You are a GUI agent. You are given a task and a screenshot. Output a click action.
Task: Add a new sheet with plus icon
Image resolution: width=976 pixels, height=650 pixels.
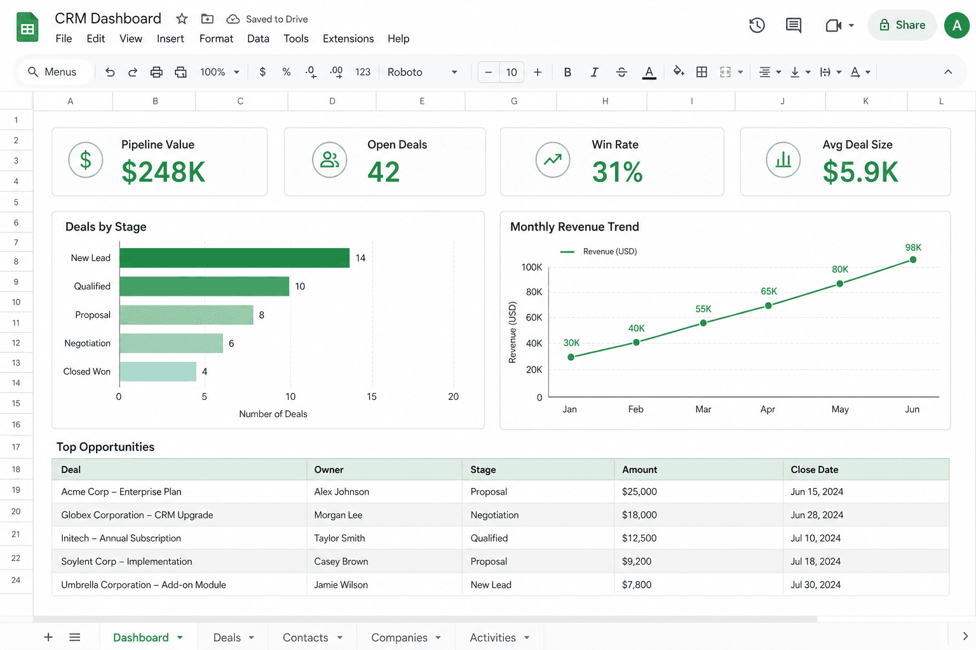point(48,637)
